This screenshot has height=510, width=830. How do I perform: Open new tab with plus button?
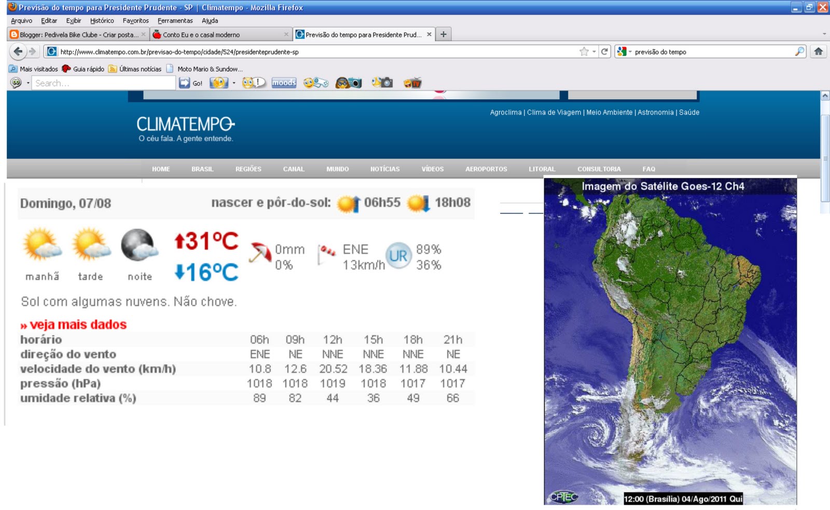click(x=443, y=34)
